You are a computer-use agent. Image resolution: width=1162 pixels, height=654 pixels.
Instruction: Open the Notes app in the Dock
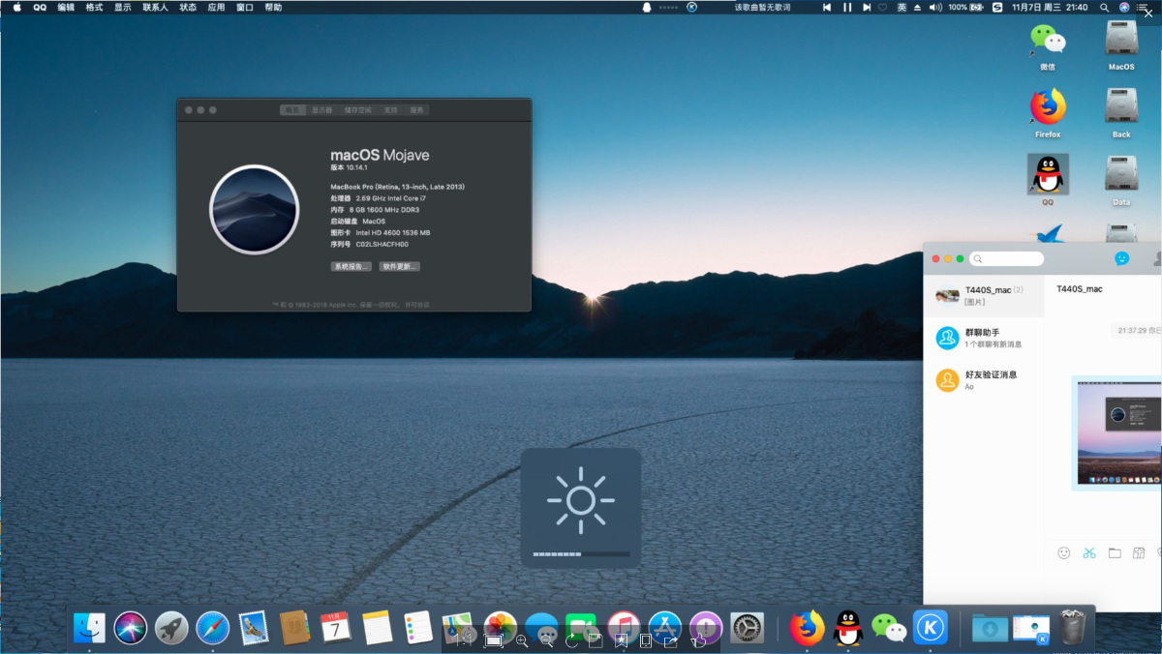point(378,628)
